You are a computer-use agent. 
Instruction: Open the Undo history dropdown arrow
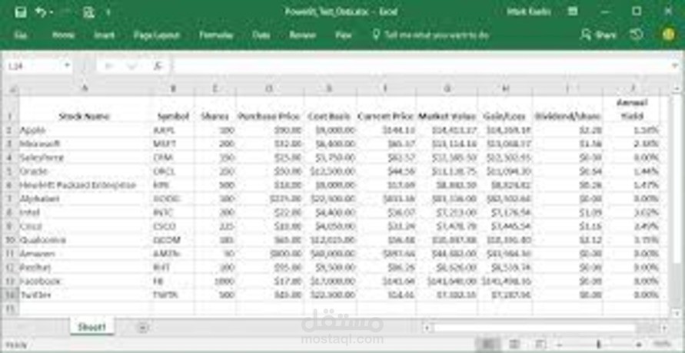pos(52,13)
